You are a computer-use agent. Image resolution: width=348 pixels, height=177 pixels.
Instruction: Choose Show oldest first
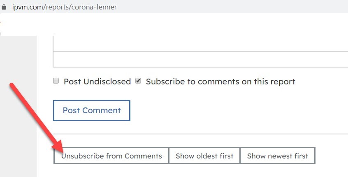[204, 156]
